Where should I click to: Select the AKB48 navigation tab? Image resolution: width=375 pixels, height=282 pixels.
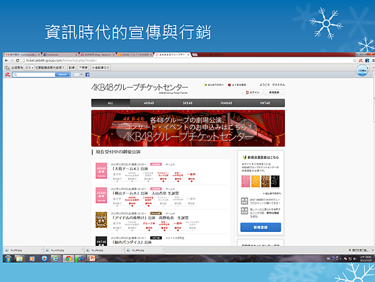(149, 103)
